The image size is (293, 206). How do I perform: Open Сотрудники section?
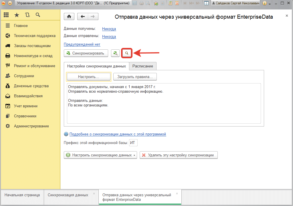pos(30,76)
